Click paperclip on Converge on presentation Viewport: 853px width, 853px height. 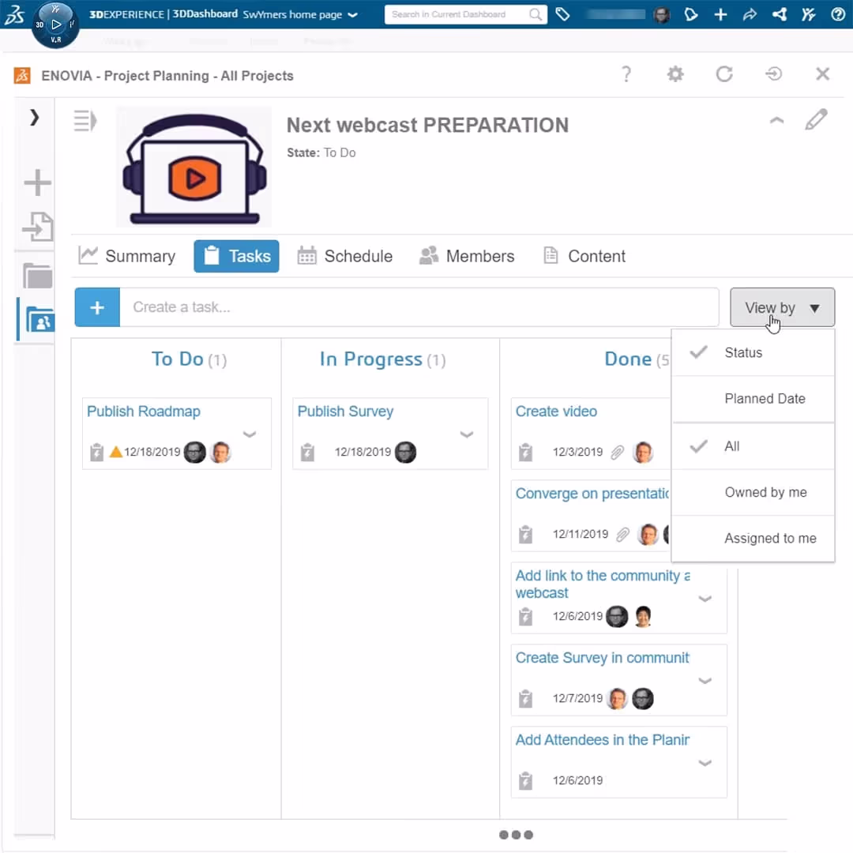[623, 534]
